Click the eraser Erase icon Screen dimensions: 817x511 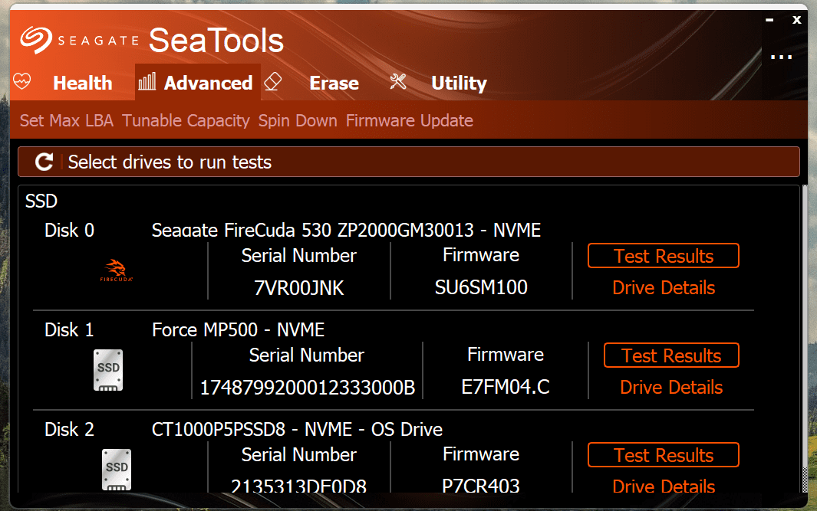click(273, 82)
